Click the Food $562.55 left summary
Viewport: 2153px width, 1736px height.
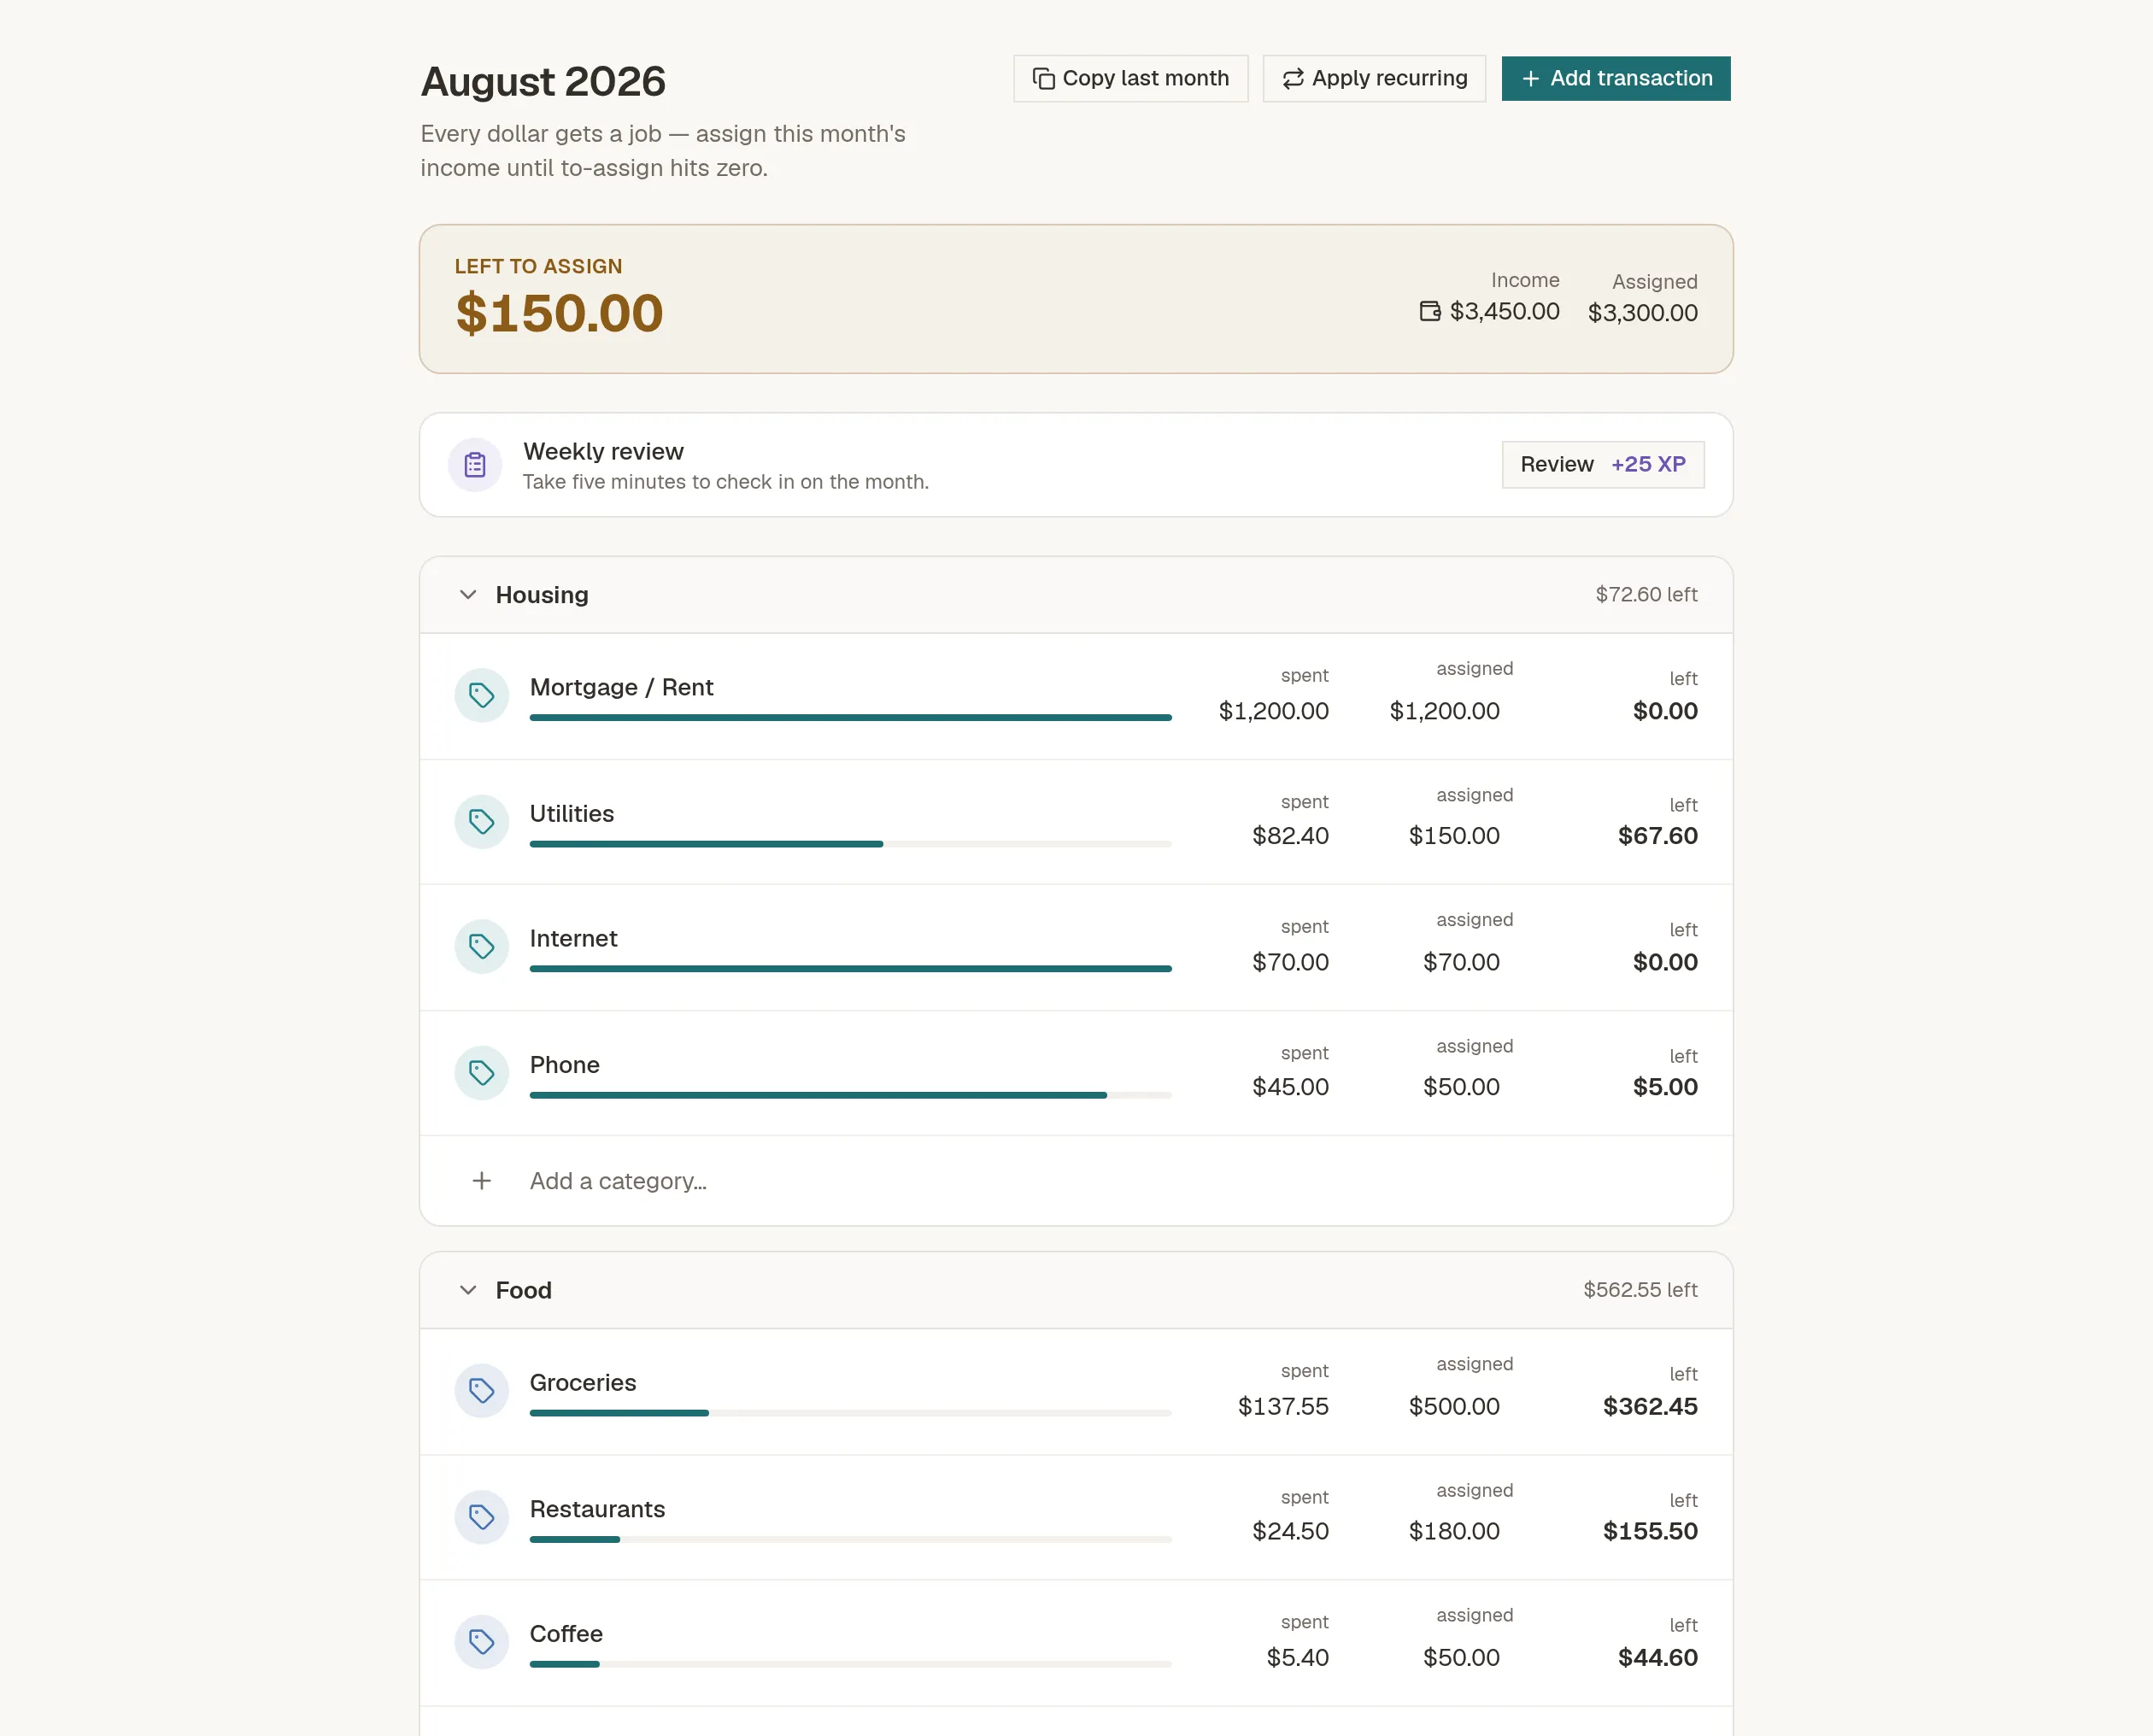(x=1640, y=1290)
